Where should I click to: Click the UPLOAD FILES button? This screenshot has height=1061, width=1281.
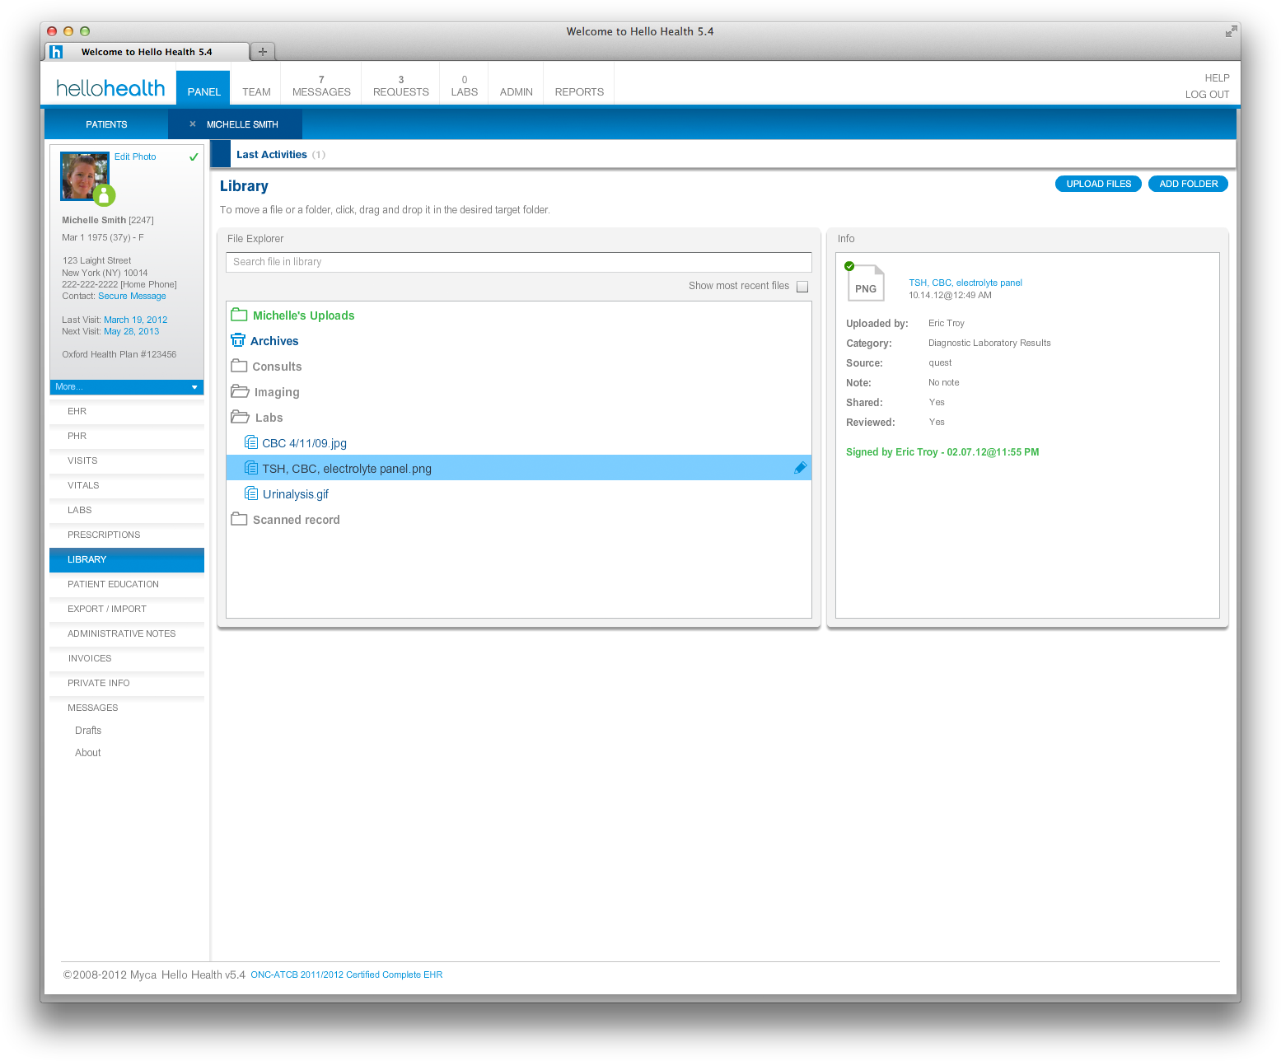tap(1098, 183)
